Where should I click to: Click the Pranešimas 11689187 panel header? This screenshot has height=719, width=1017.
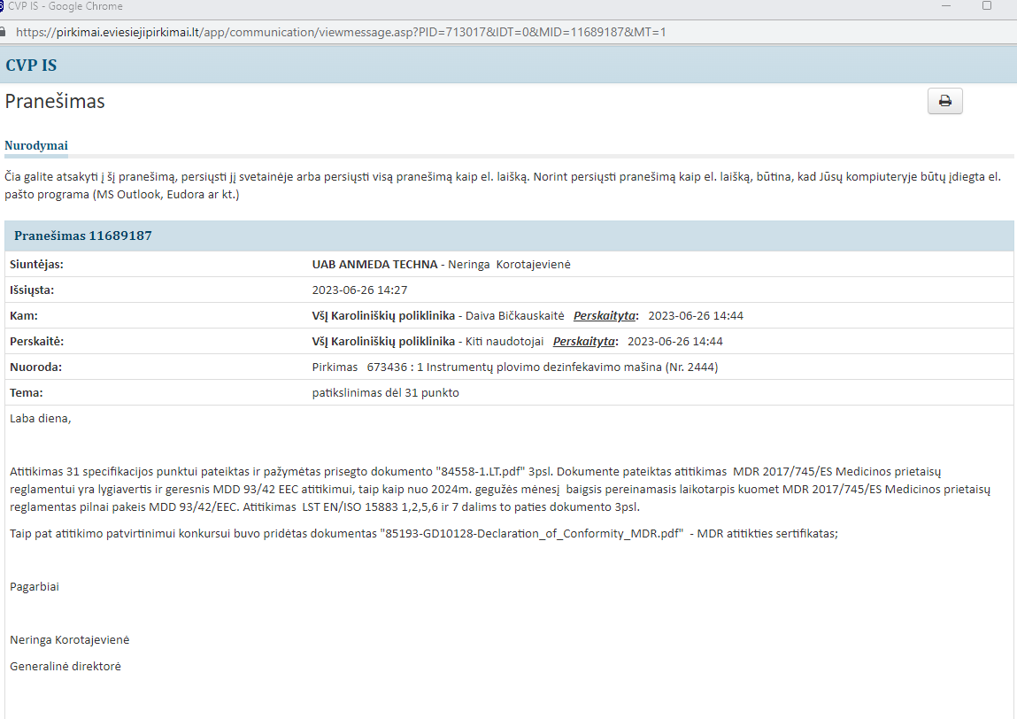(x=83, y=236)
